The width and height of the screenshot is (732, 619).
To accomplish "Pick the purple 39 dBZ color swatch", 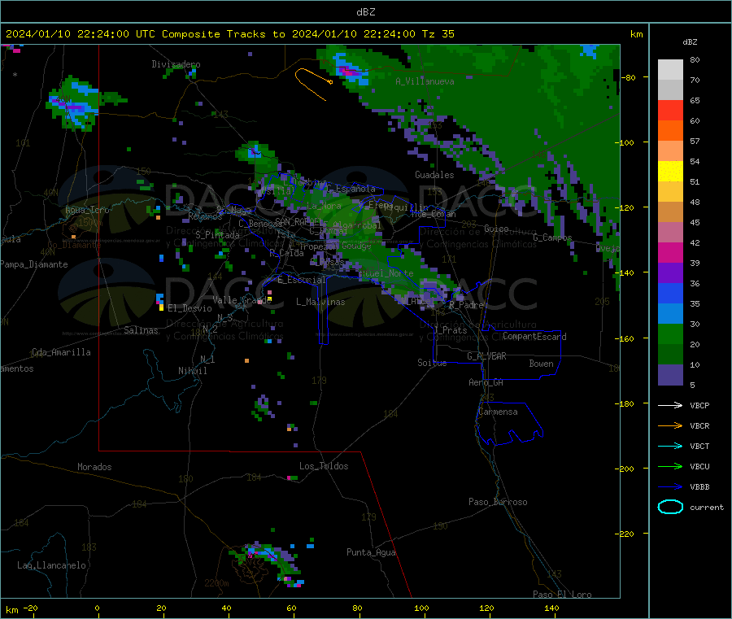I will (670, 273).
